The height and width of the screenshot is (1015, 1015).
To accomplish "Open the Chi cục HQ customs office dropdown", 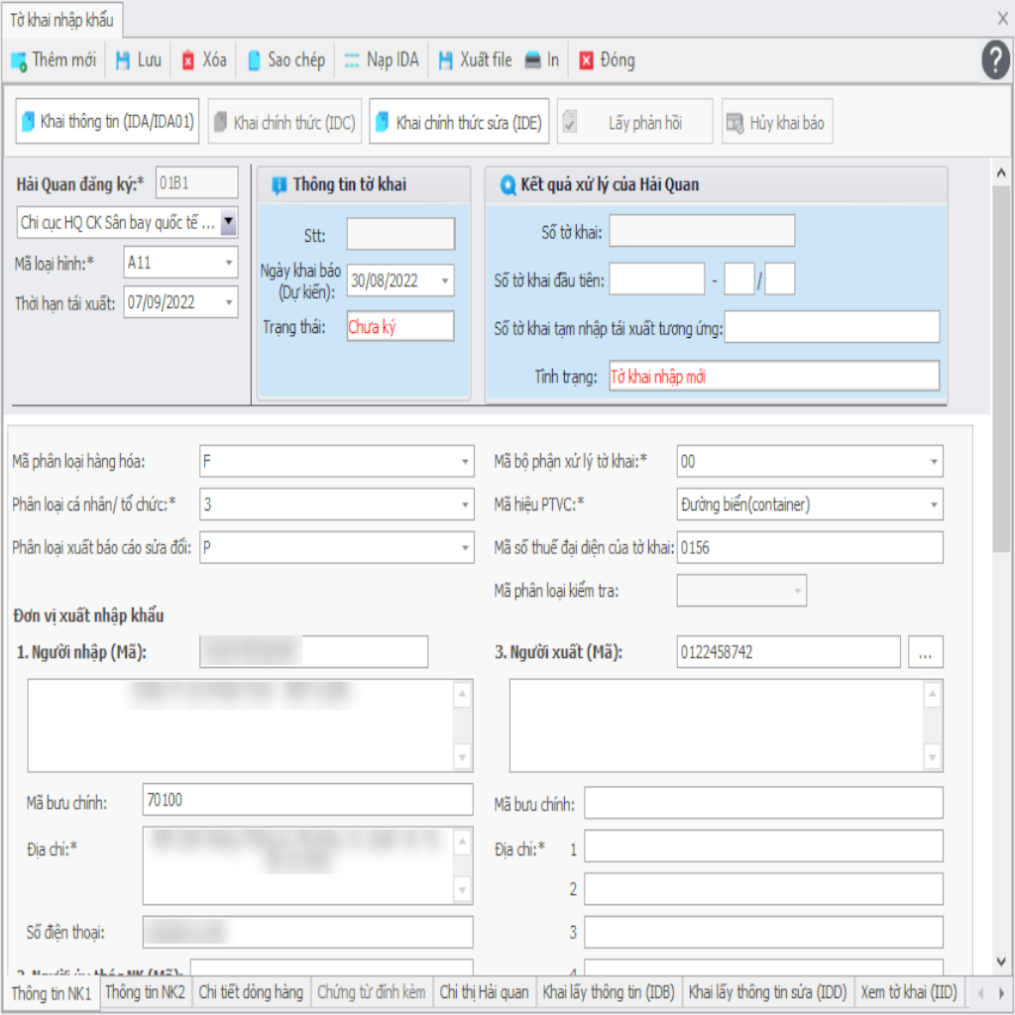I will click(x=229, y=223).
